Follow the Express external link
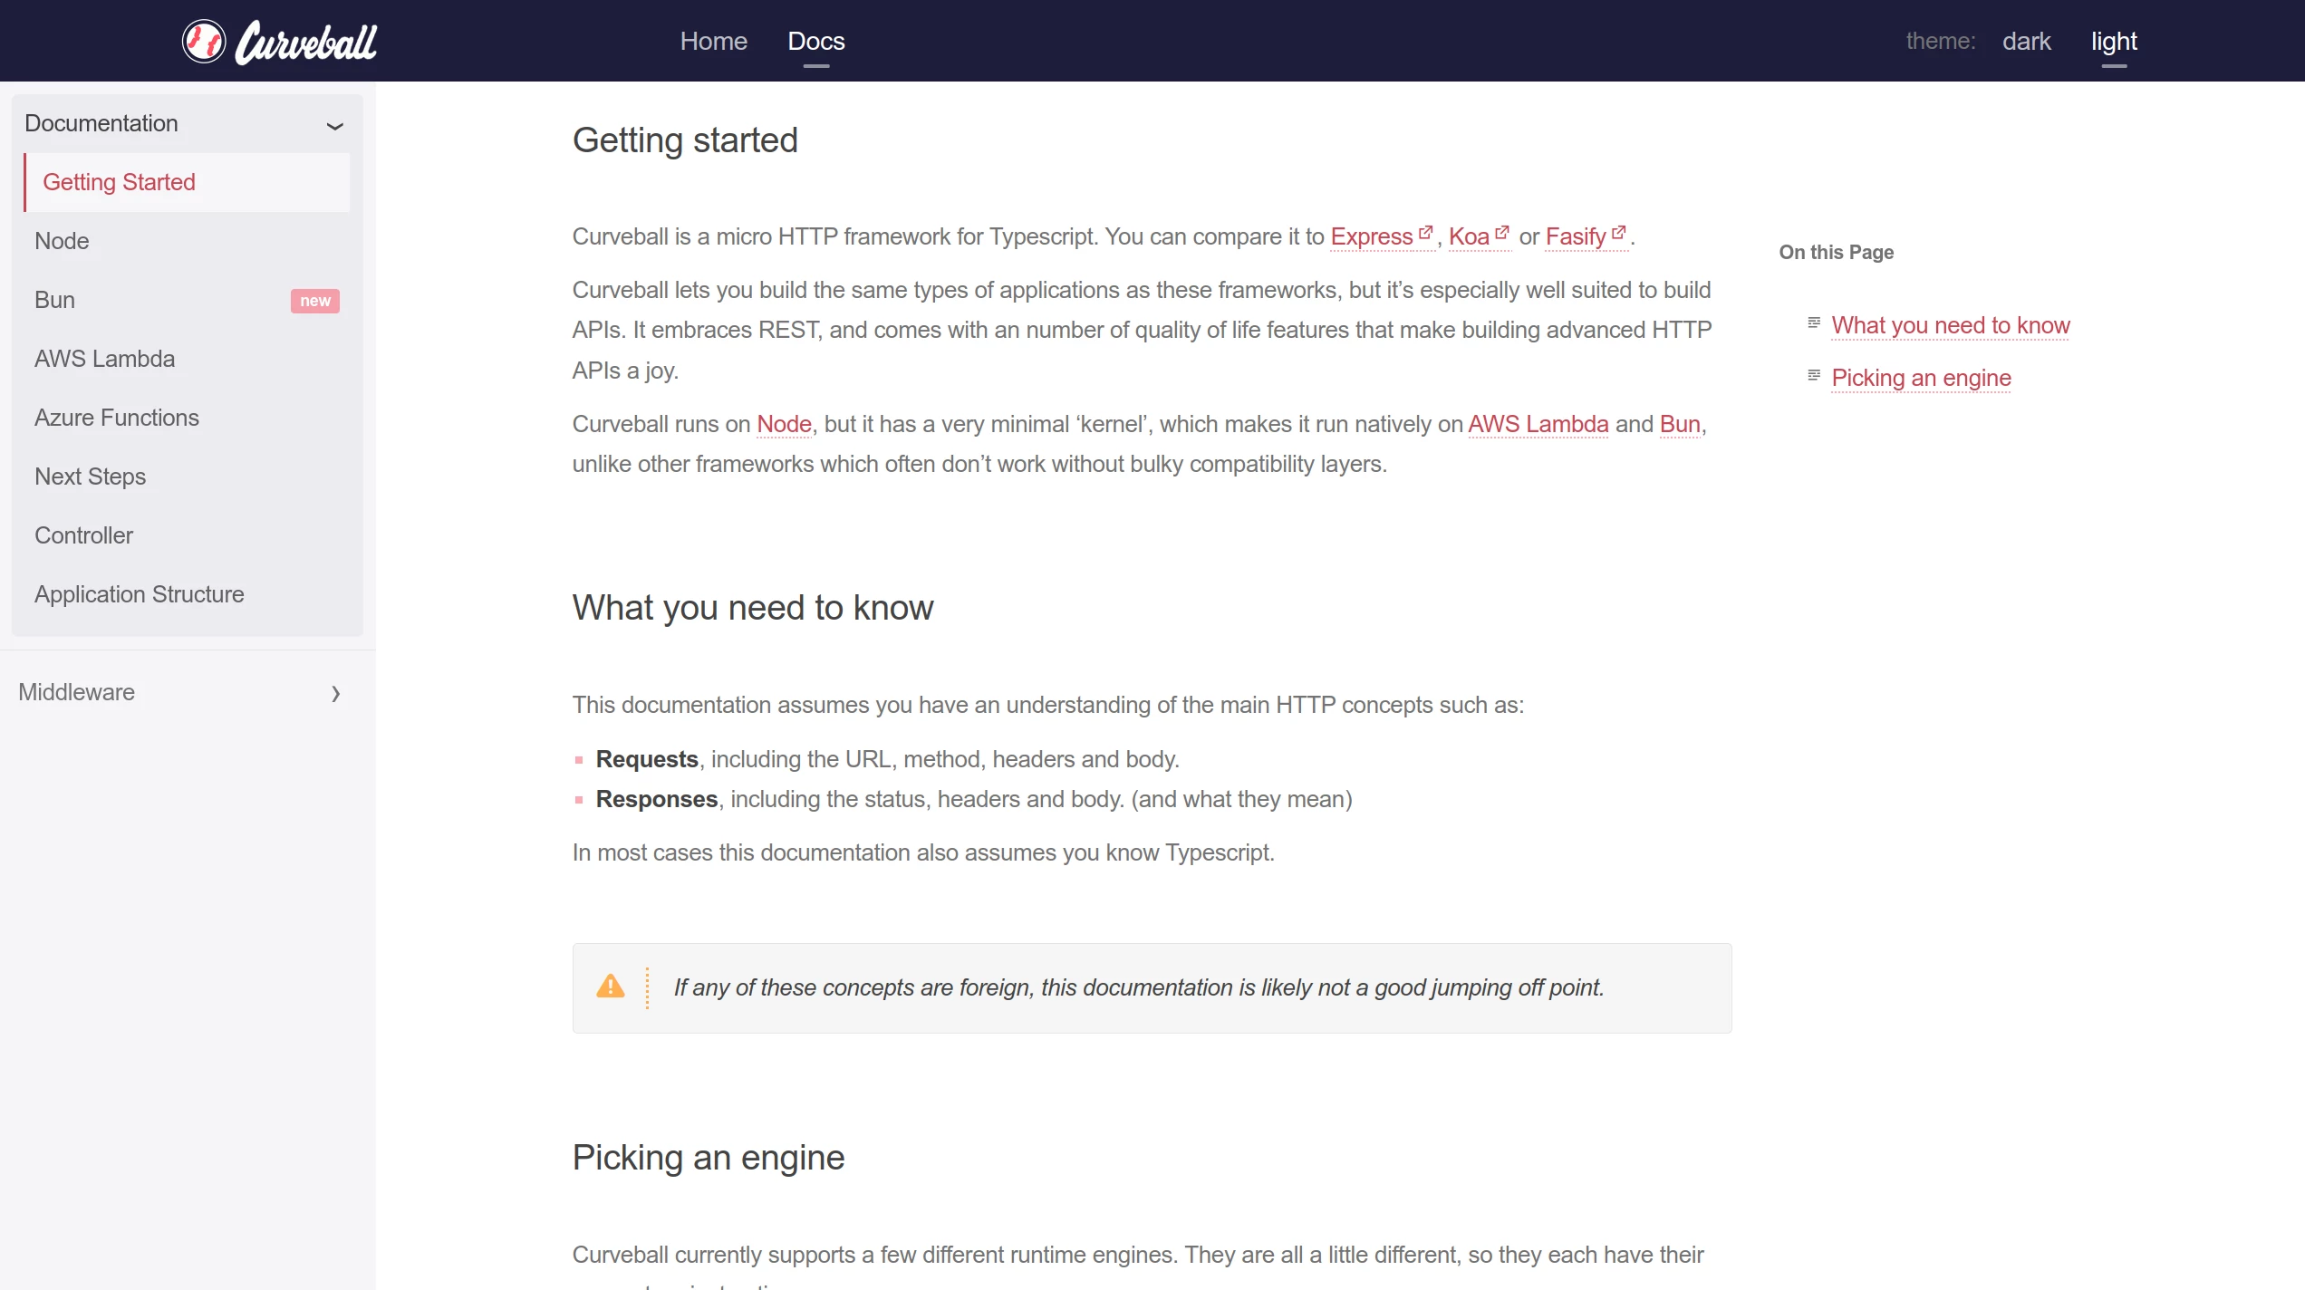2305x1290 pixels. pyautogui.click(x=1371, y=236)
